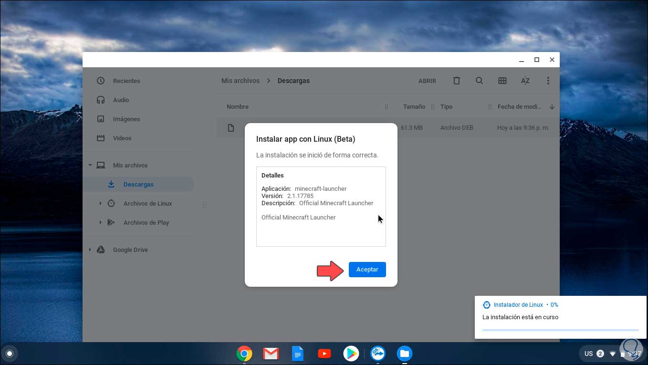The image size is (648, 365).
Task: Select the DEB file icon in the list
Action: [231, 128]
